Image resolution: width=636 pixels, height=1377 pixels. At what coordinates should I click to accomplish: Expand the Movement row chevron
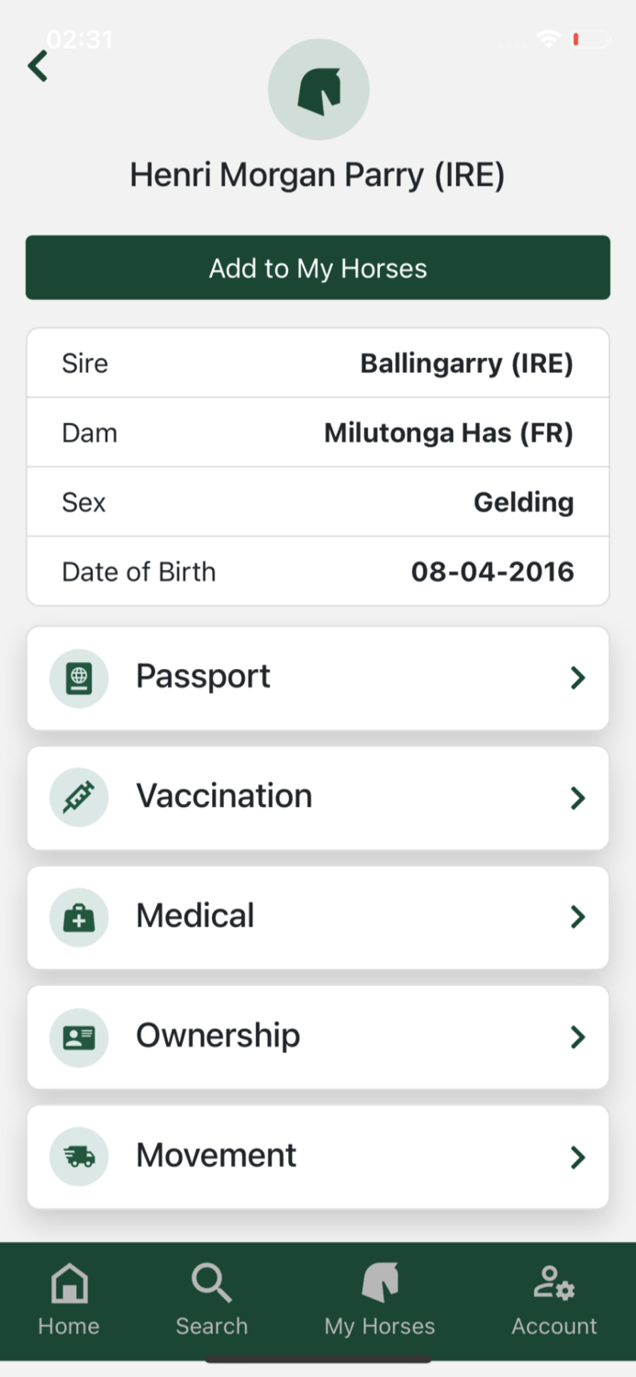(577, 1157)
